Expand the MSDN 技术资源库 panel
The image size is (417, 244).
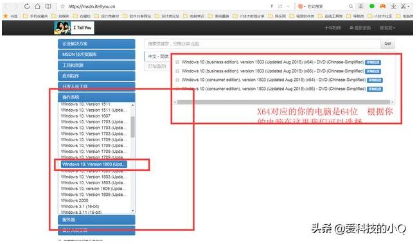click(96, 54)
